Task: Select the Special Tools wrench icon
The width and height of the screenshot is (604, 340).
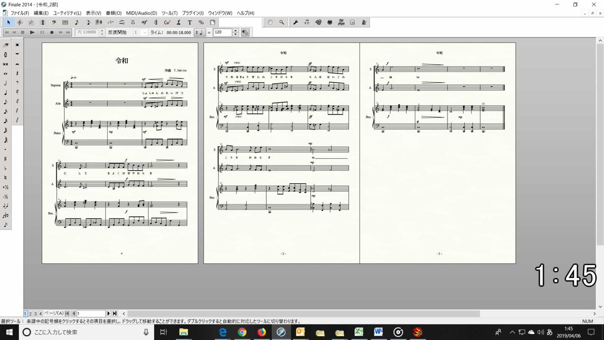Action: coord(295,22)
